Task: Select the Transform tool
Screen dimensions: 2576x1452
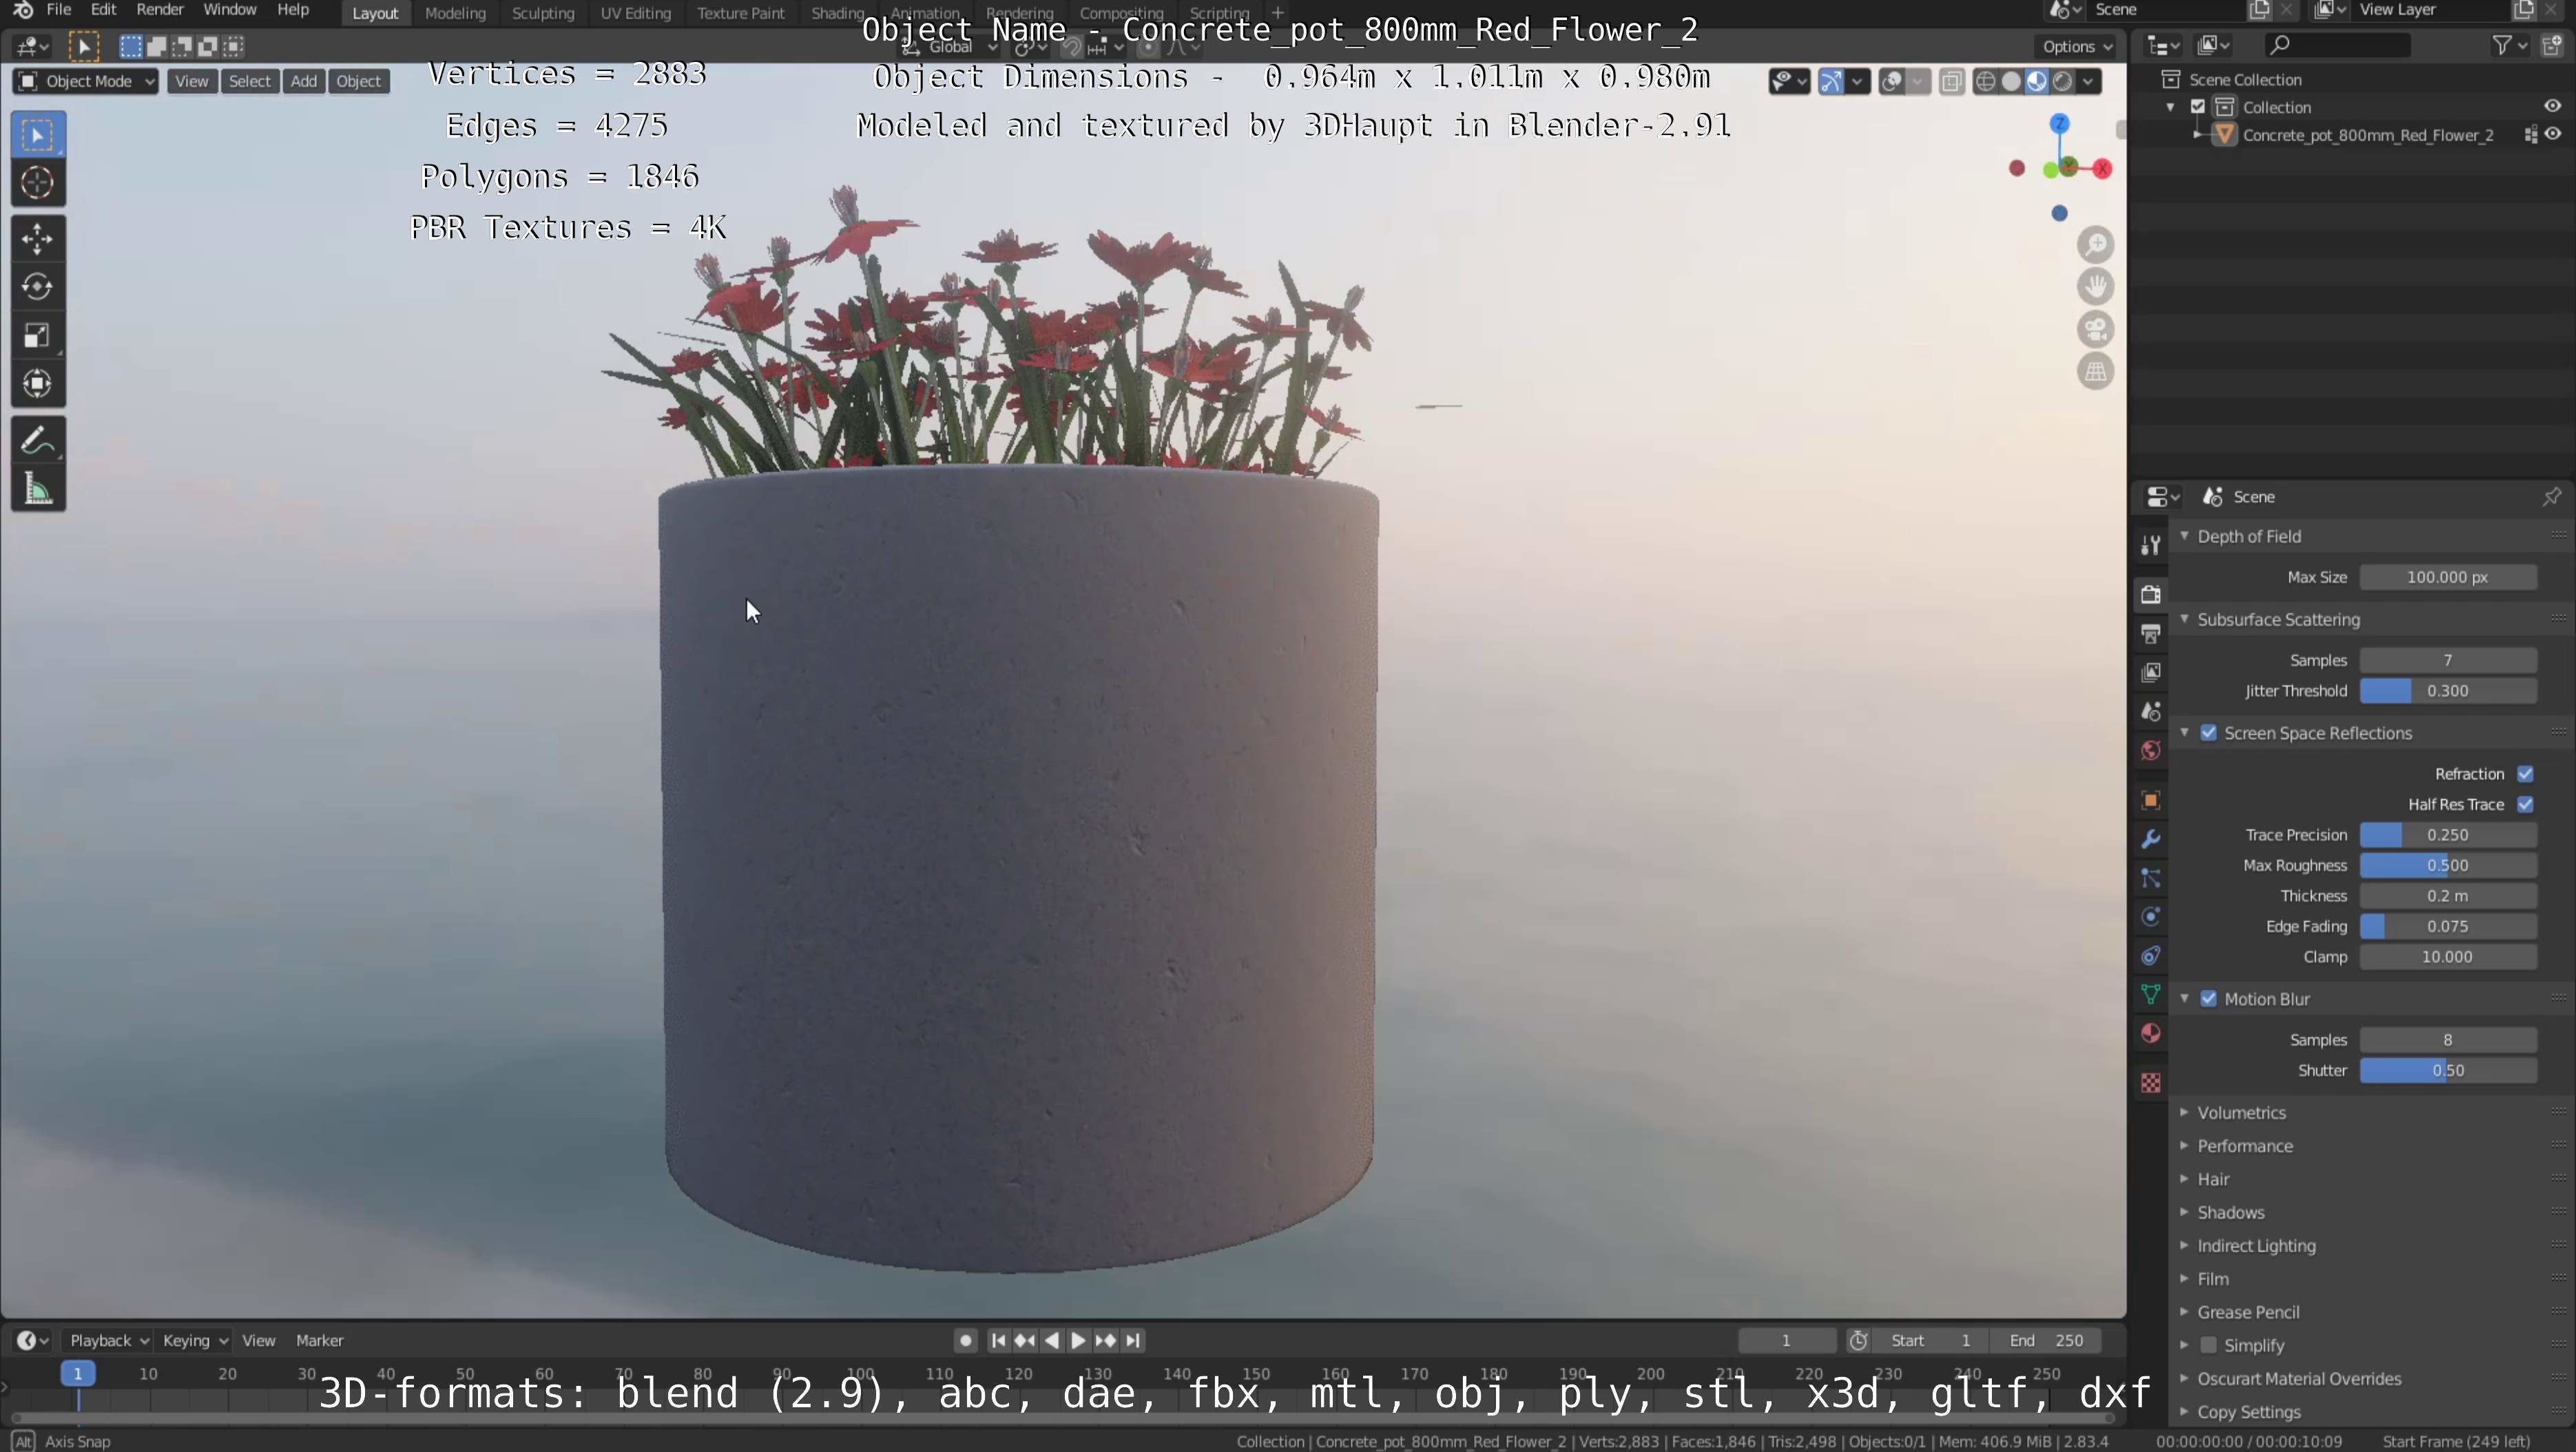Action: click(38, 383)
